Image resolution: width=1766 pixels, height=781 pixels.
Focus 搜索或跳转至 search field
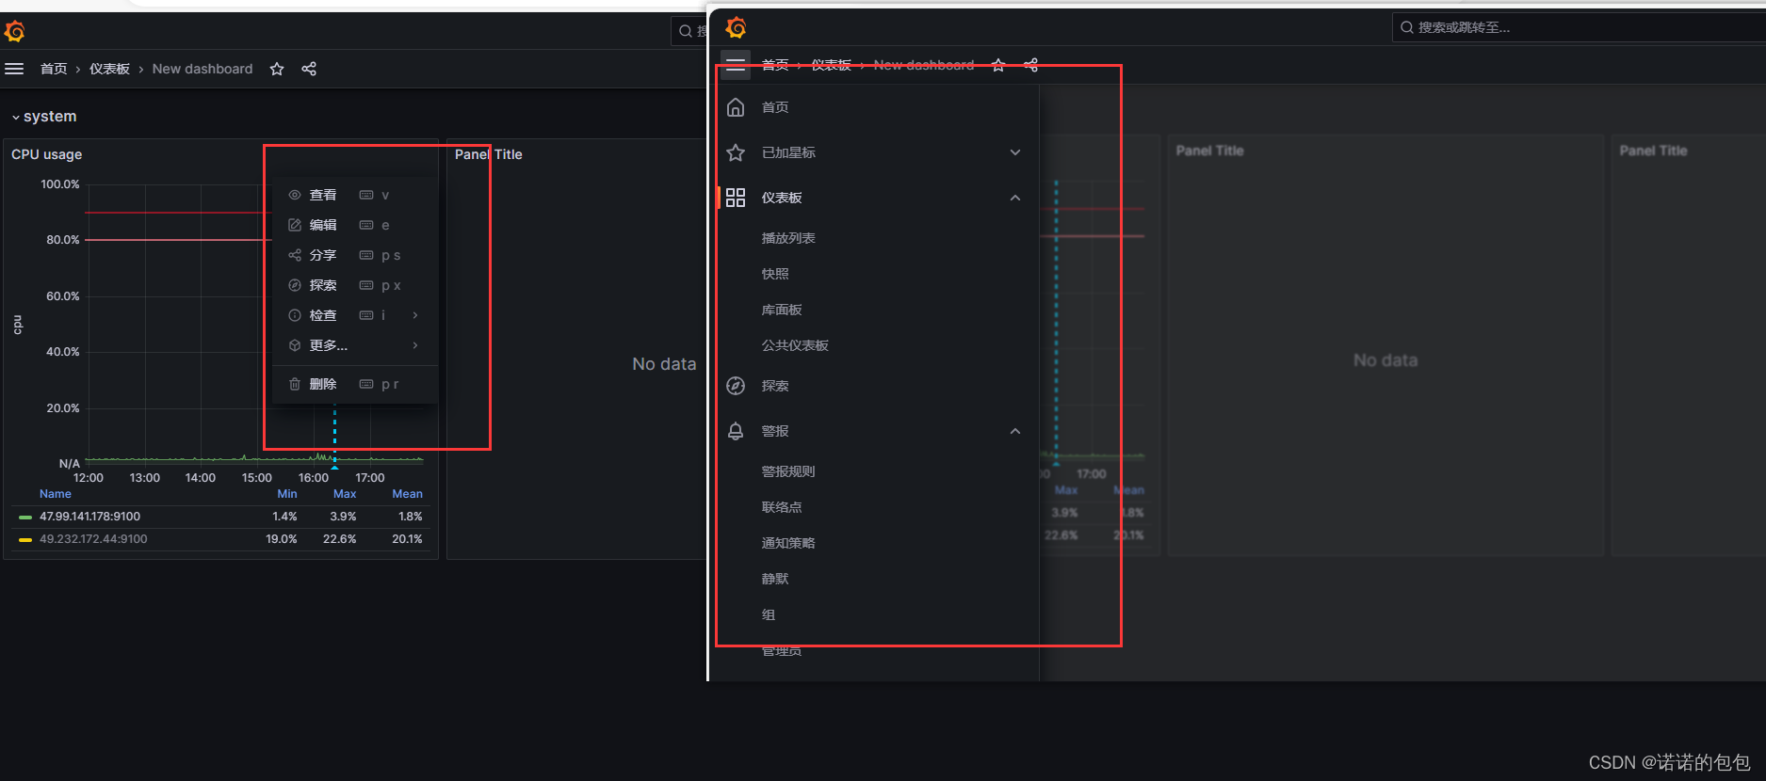1579,27
